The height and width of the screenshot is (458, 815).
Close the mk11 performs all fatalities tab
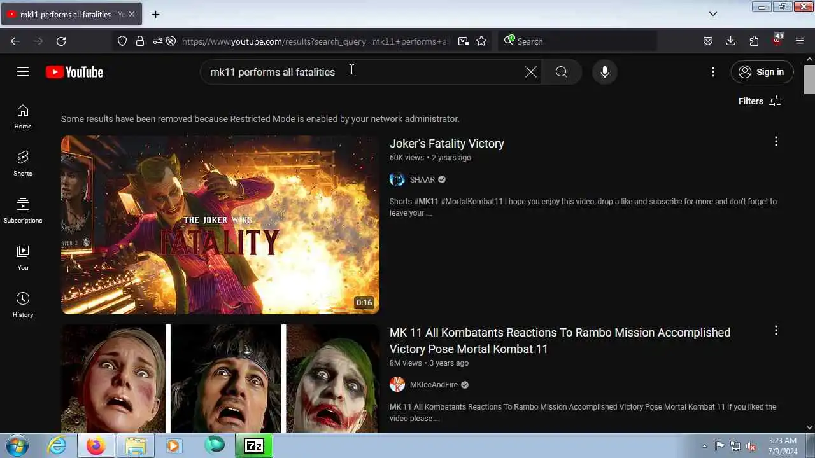(x=132, y=14)
